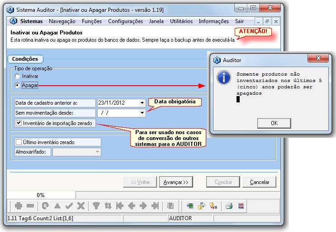Image resolution: width=336 pixels, height=232 pixels.
Task: Click the Sair menu item
Action: pyautogui.click(x=239, y=21)
